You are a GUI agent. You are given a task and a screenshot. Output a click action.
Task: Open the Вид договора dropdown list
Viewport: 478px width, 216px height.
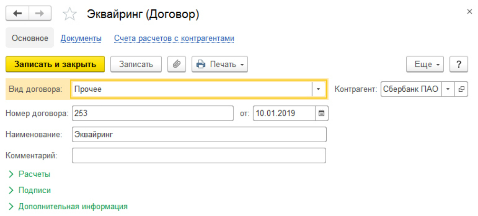click(x=318, y=89)
